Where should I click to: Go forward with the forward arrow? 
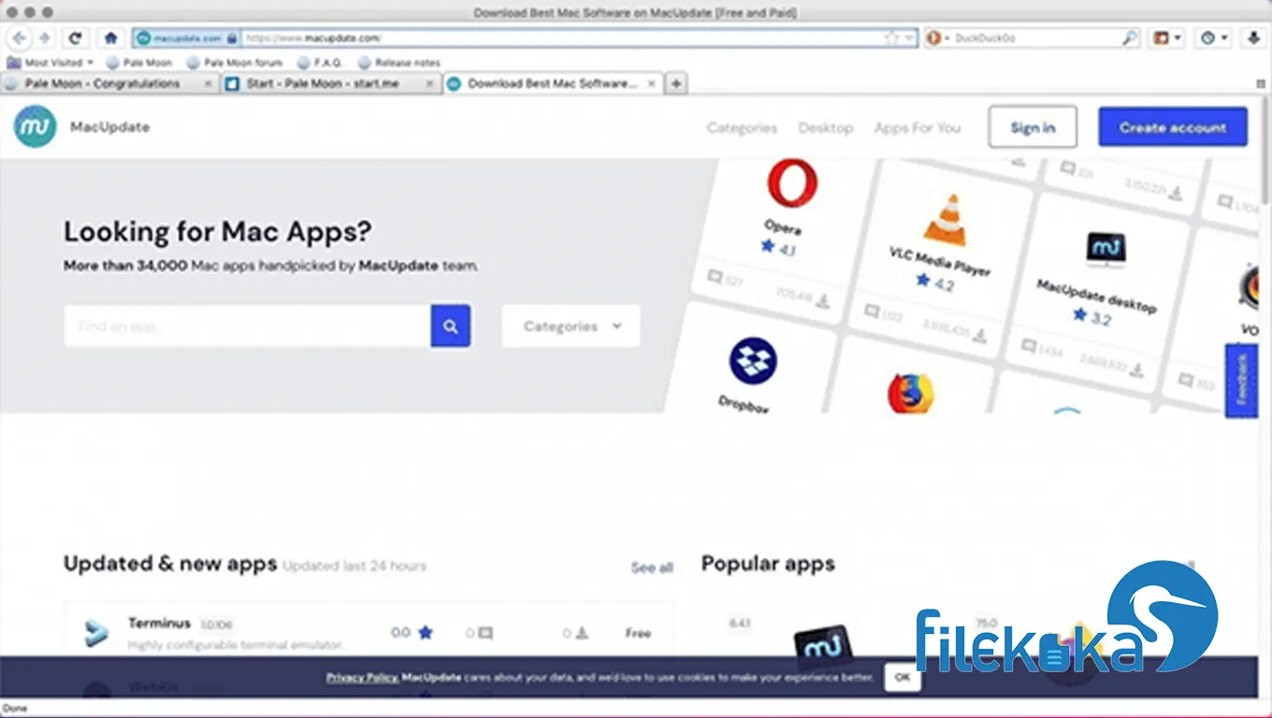click(x=44, y=38)
